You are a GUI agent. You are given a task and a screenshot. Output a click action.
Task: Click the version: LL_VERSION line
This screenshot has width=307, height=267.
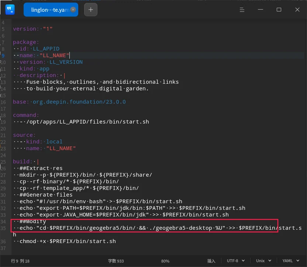pos(48,62)
